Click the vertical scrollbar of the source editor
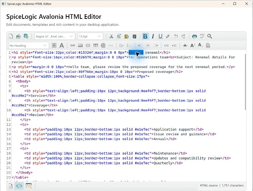The image size is (253, 191). point(245,82)
